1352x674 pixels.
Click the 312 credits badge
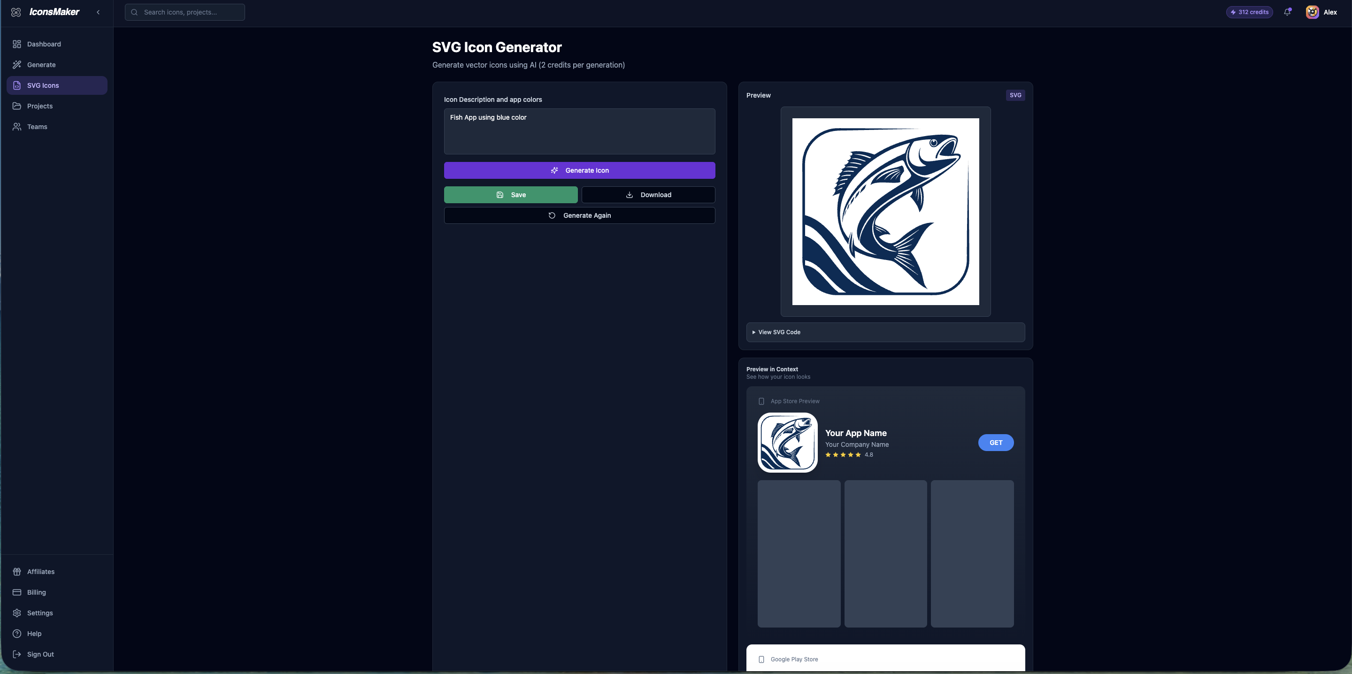coord(1249,12)
